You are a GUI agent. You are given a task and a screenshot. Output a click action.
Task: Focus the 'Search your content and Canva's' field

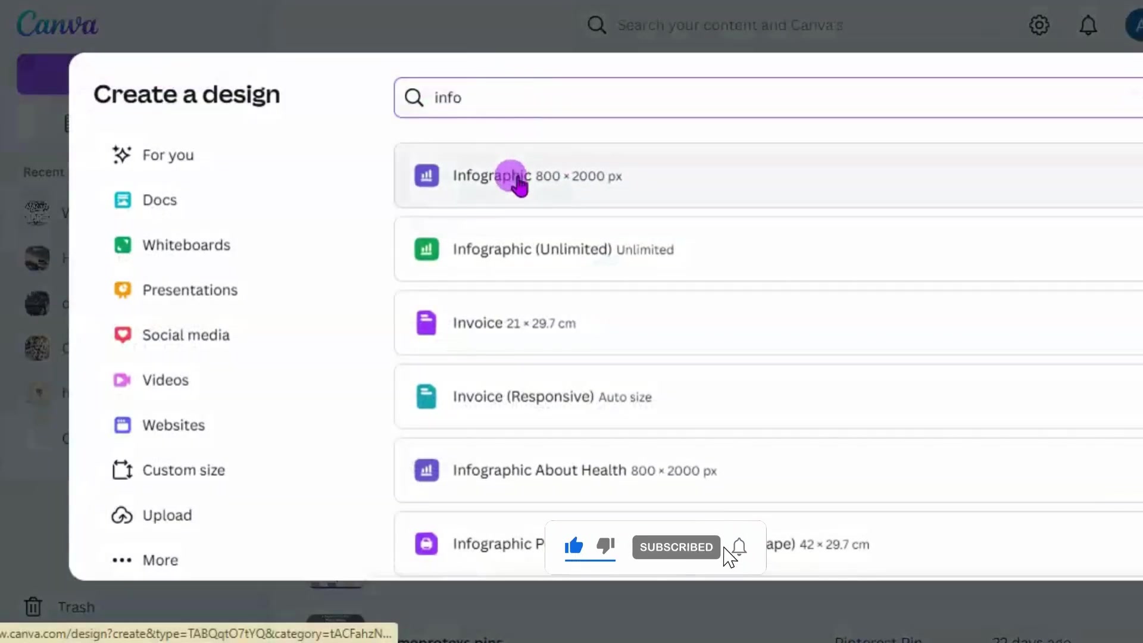click(x=730, y=25)
